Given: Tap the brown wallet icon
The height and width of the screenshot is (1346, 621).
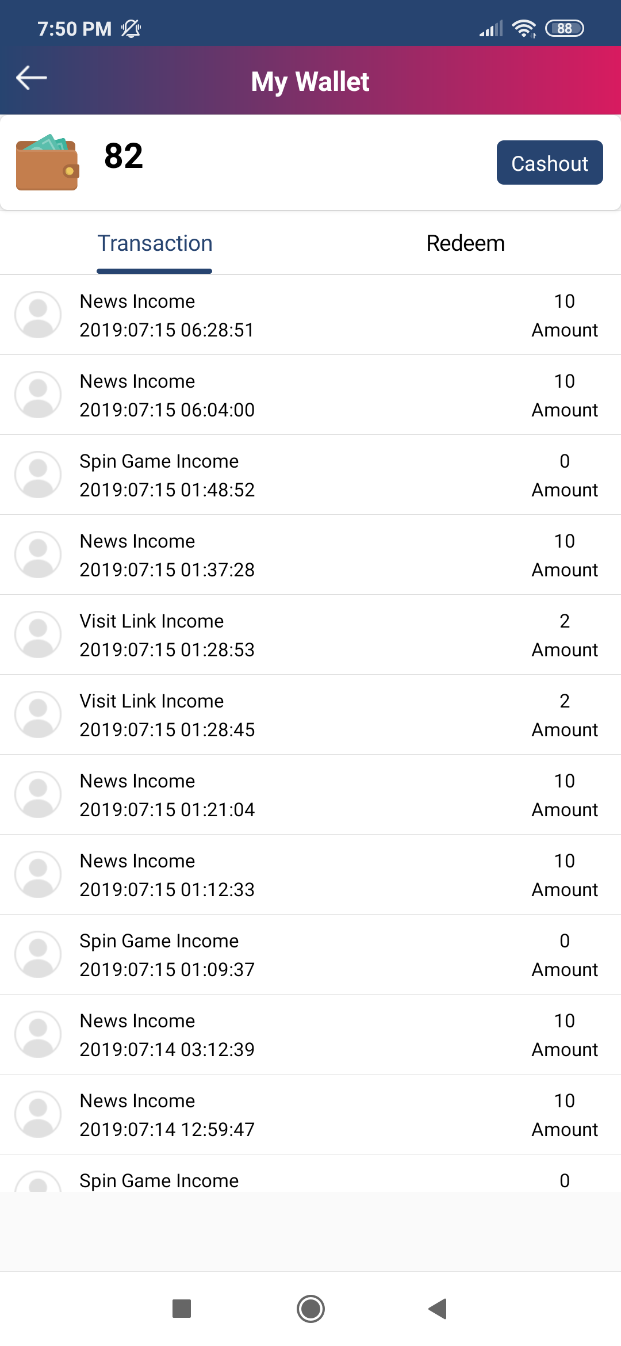Looking at the screenshot, I should coord(47,162).
